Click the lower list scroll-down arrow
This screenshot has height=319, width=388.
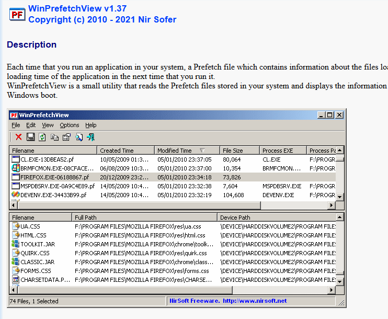point(340,282)
